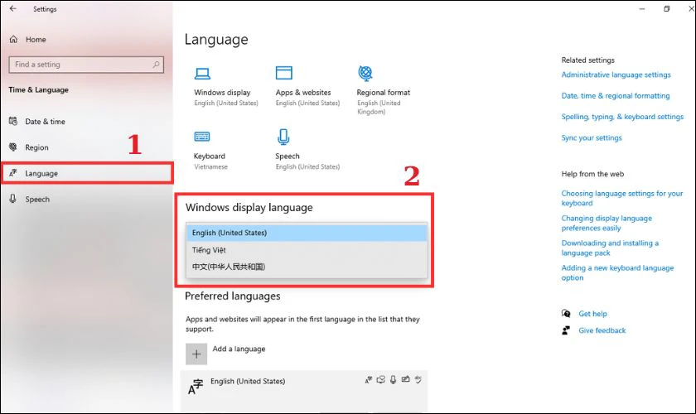696x414 pixels.
Task: Click the Give feedback person icon
Action: tap(566, 330)
